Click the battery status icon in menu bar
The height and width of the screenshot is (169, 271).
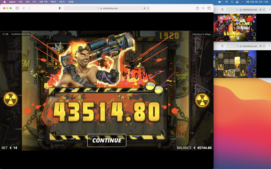tap(220, 2)
